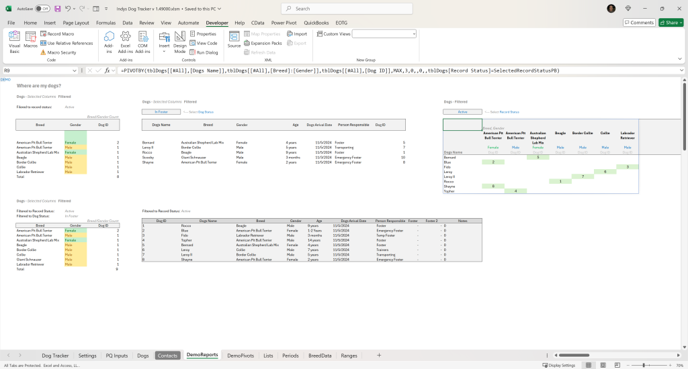Open the Visual Basic editor
Screen dimensions: 688x369
[15, 42]
